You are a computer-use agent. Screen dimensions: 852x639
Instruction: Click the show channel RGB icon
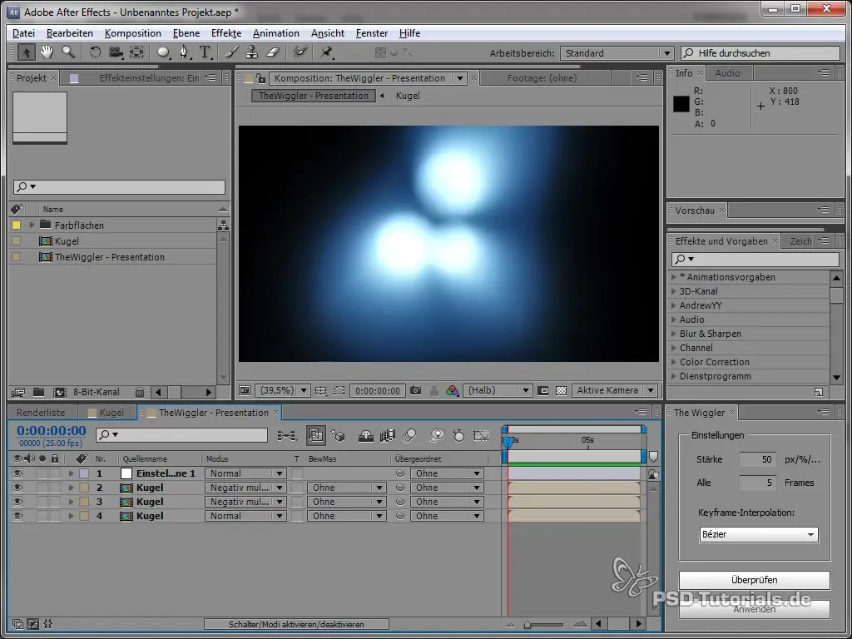pos(452,390)
